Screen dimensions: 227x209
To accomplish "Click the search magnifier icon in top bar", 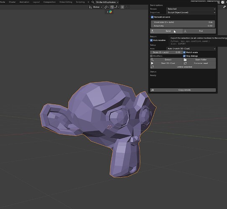I will pos(93,2).
